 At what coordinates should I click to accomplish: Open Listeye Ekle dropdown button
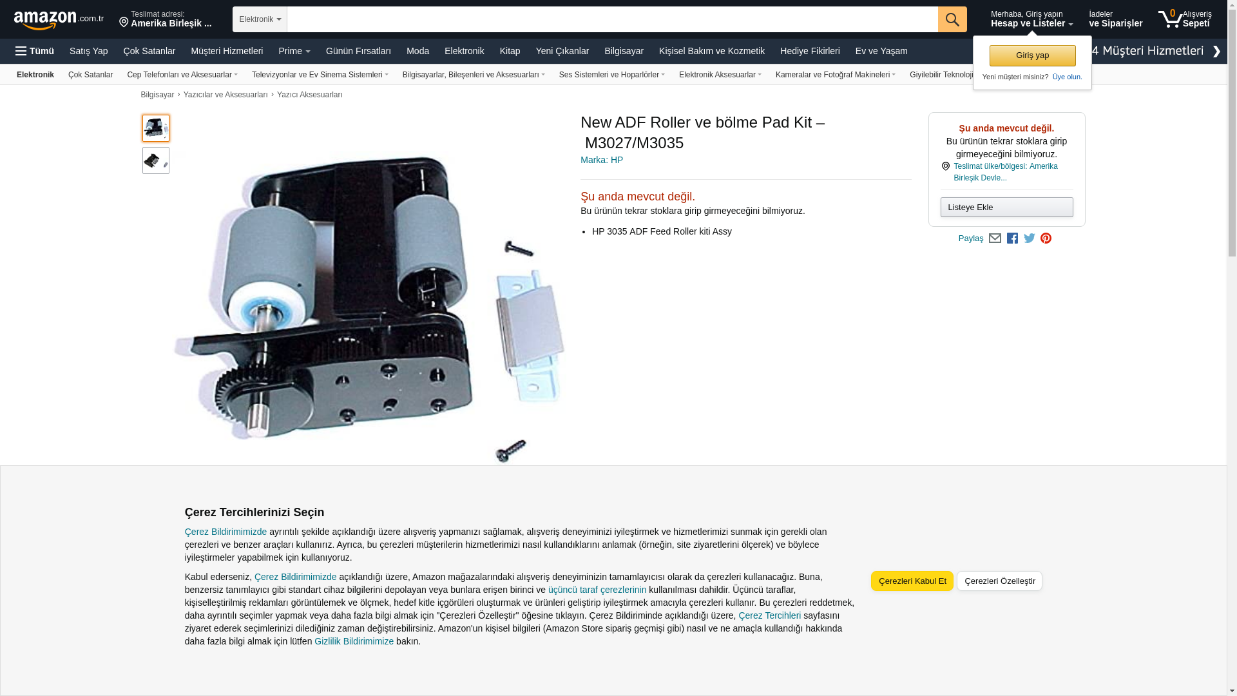click(x=1006, y=207)
